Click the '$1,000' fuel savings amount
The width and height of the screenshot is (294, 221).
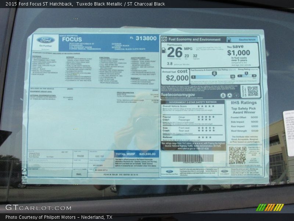coord(239,53)
